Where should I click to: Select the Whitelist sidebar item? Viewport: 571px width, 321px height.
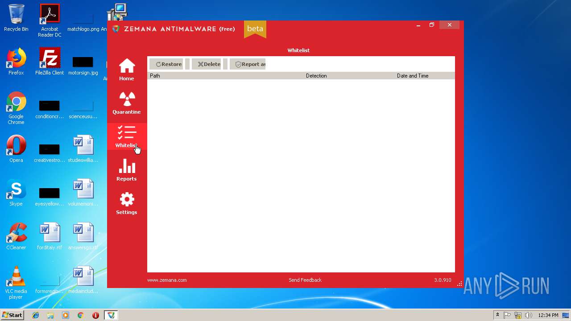click(127, 136)
